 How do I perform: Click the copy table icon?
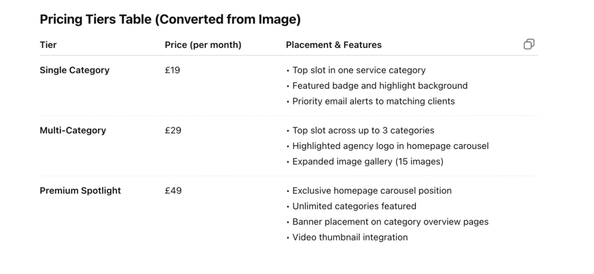coord(529,44)
